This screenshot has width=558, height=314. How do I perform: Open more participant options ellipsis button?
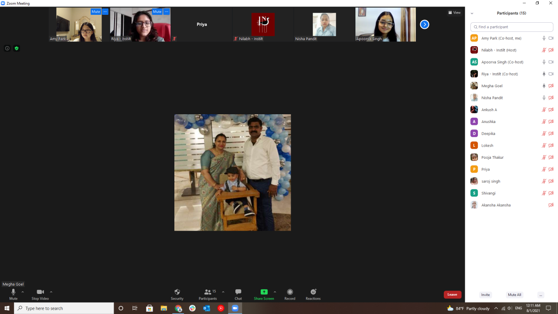[541, 295]
